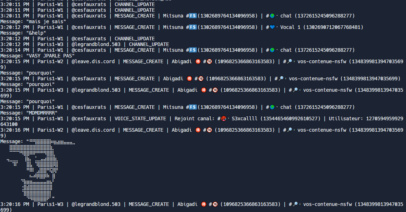The height and width of the screenshot is (212, 406).
Task: Click the blue heart emoji before Vocal 1
Action: point(272,27)
